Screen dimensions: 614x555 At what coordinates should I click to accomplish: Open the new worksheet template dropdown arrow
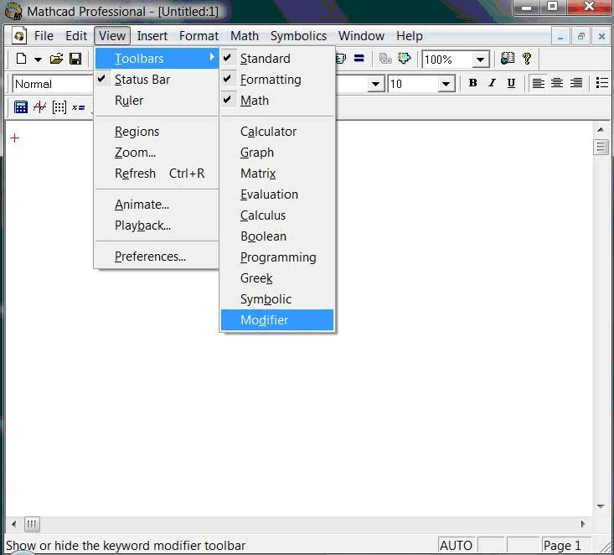pos(38,60)
